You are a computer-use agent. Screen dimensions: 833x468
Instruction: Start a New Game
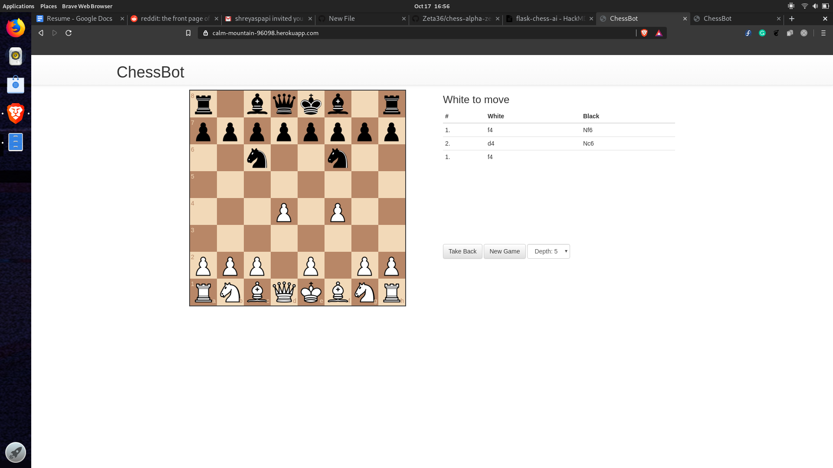[x=504, y=251]
